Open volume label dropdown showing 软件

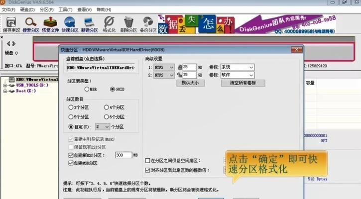pyautogui.click(x=238, y=75)
